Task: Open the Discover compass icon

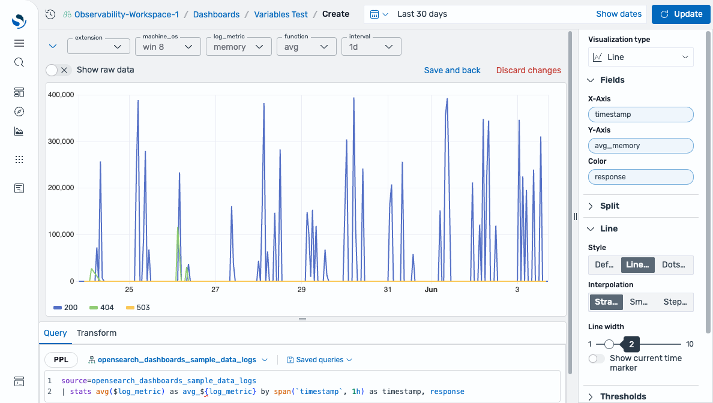Action: pyautogui.click(x=19, y=112)
